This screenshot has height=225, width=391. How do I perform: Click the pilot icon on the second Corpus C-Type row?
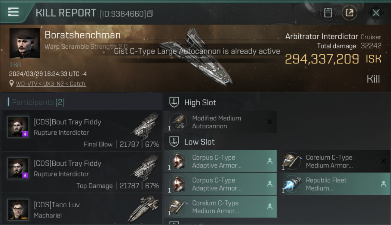[x=270, y=184]
